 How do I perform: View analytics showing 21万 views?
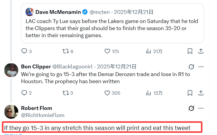click(148, 51)
